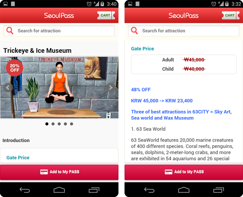
Task: Tap the search magnifier icon on right screen
Action: coord(134,31)
